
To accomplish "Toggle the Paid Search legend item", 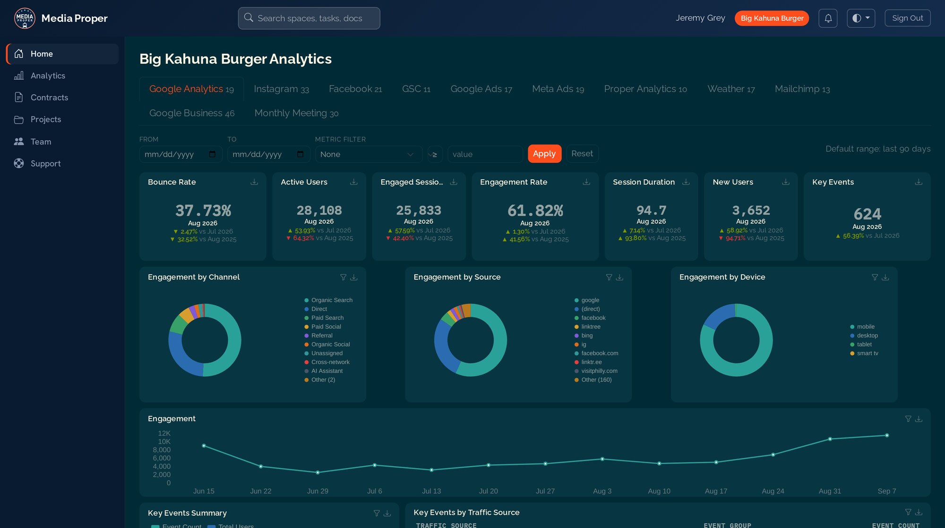I will point(324,318).
